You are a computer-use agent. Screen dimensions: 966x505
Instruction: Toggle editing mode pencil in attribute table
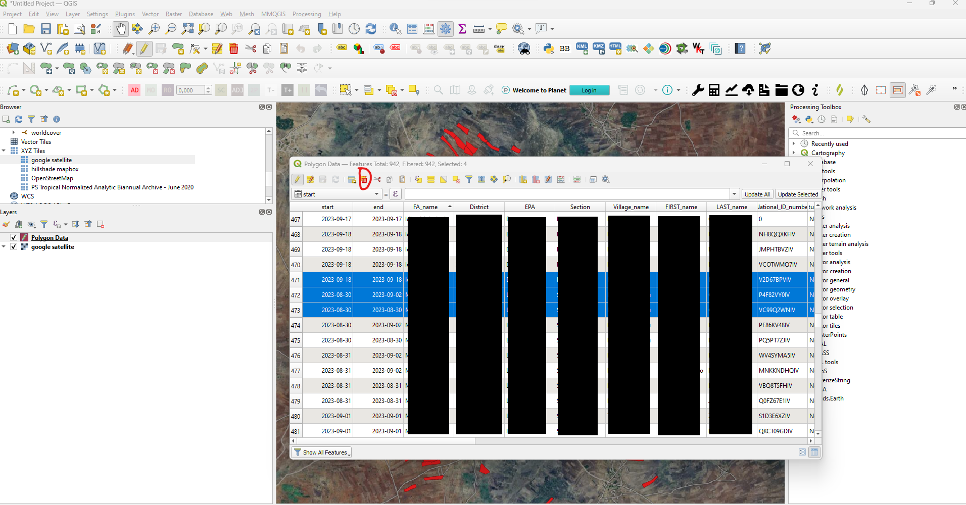pos(298,180)
